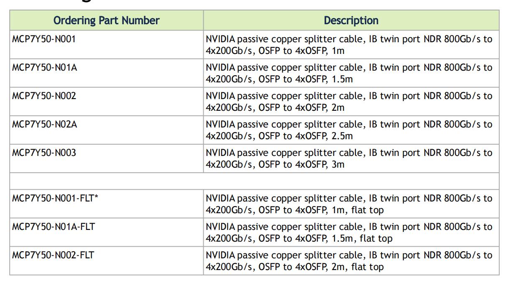
Task: Click the Ordering Part Number column header
Action: [106, 20]
